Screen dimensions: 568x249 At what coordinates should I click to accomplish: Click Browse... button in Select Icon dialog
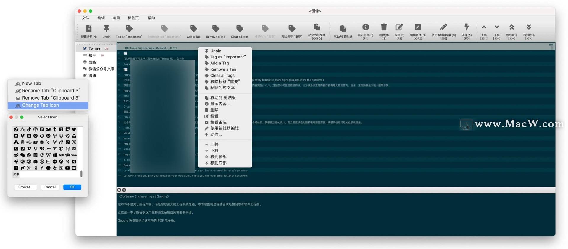[26, 187]
